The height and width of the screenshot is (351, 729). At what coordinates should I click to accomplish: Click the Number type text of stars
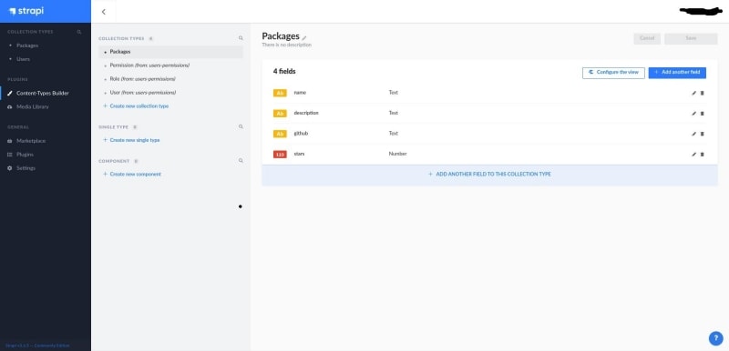[x=397, y=154]
